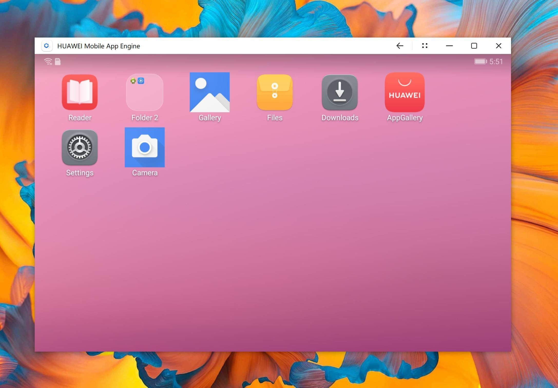
Task: Click the Wi-Fi status icon
Action: (x=48, y=62)
